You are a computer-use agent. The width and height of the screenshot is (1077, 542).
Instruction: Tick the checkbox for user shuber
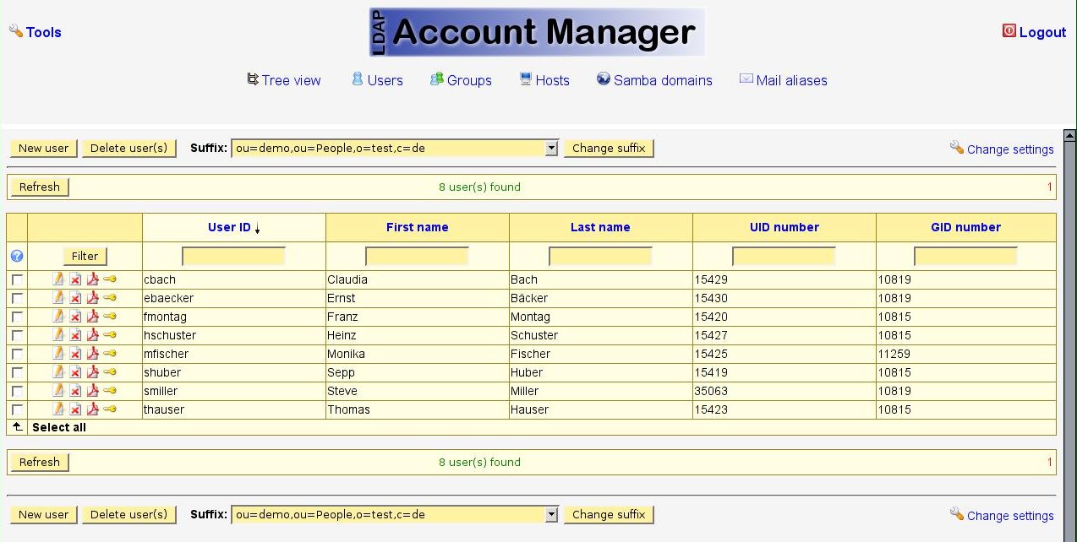(17, 372)
